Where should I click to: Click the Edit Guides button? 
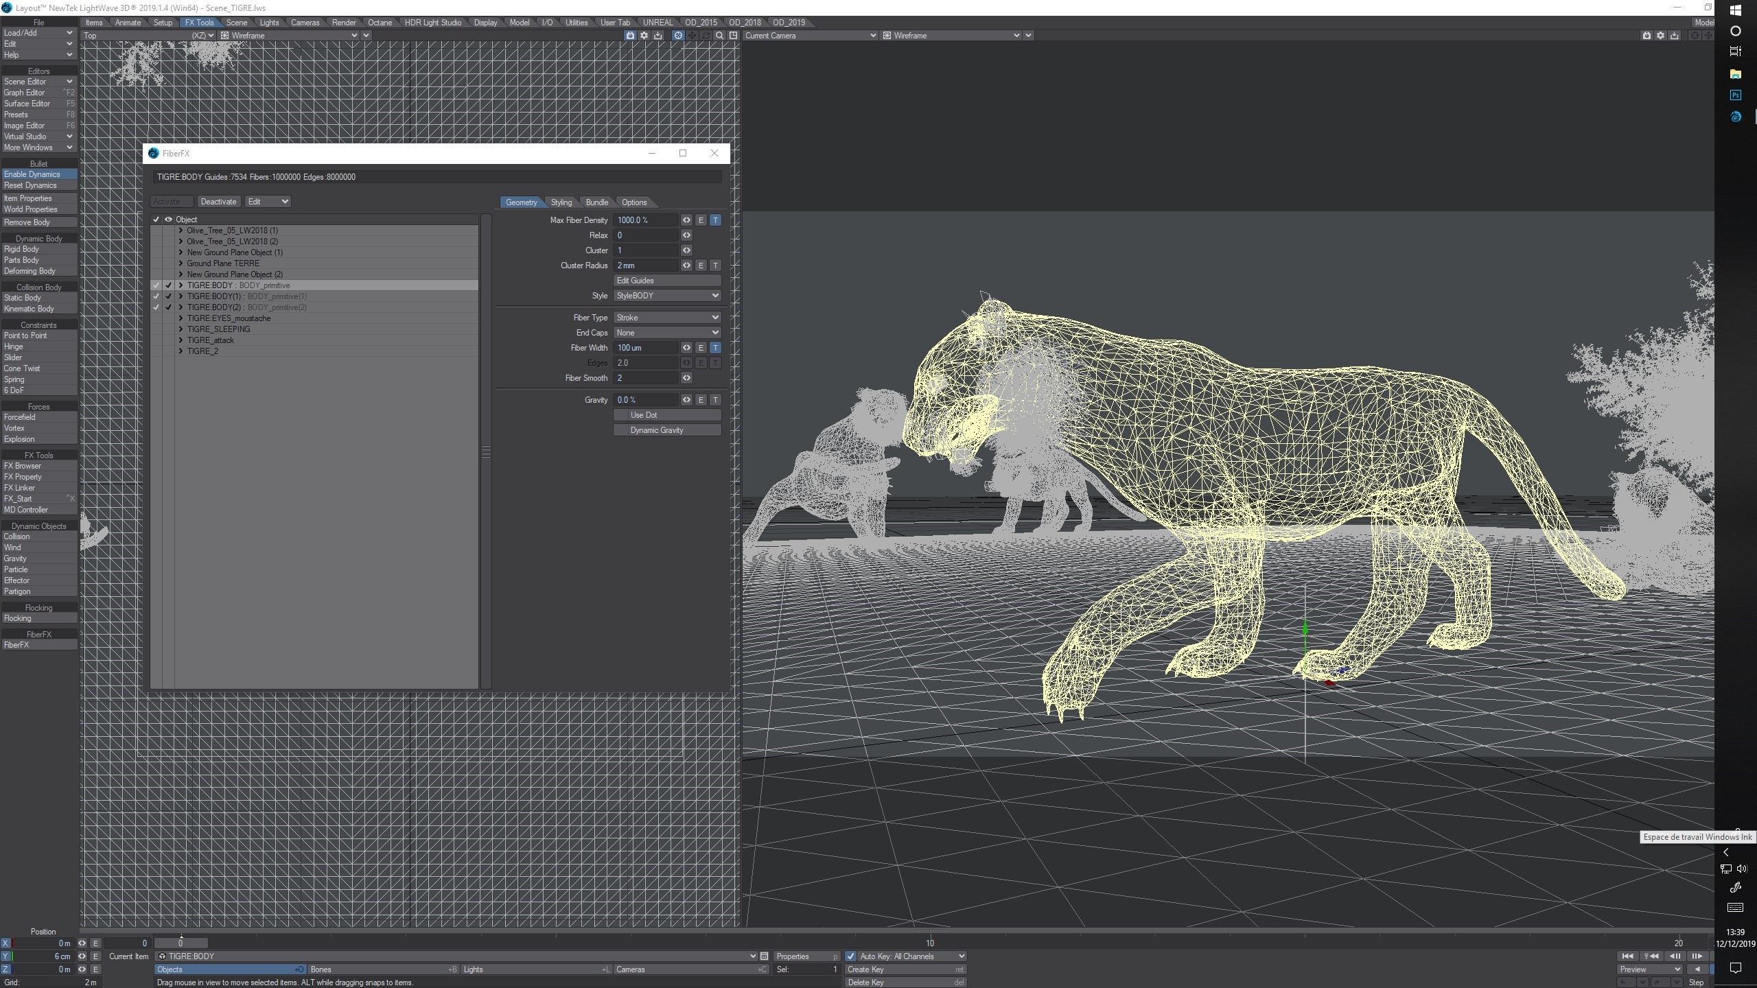click(666, 281)
